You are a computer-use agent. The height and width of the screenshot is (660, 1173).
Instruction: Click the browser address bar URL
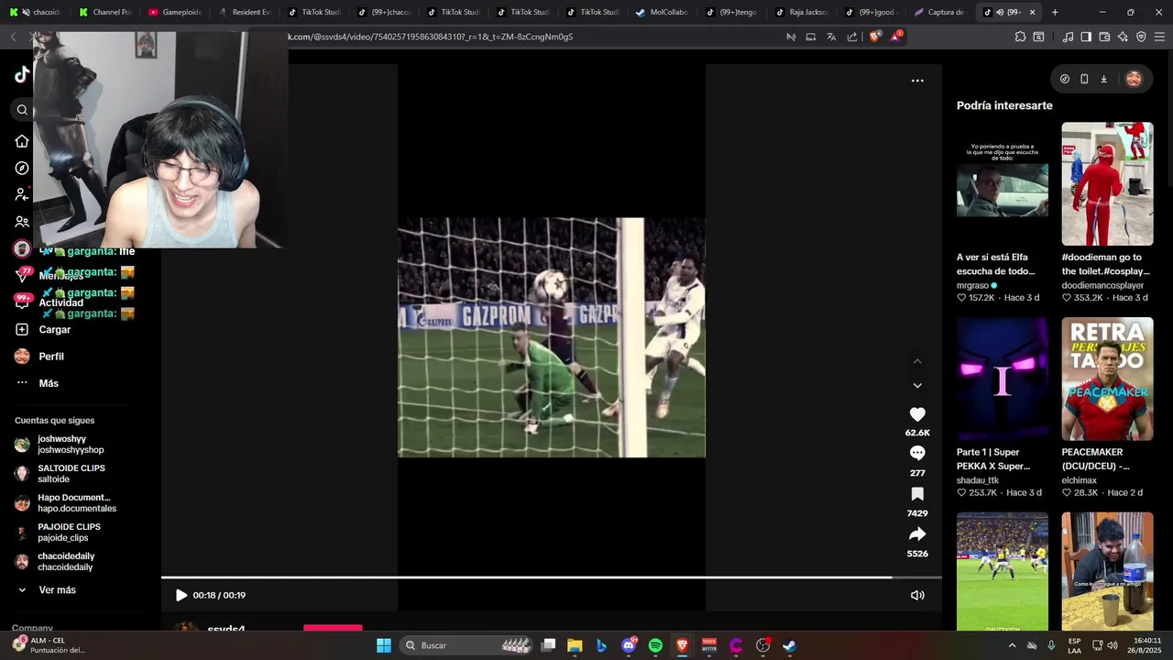tap(431, 37)
